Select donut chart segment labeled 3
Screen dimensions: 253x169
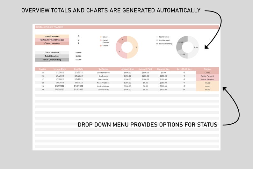135,47
